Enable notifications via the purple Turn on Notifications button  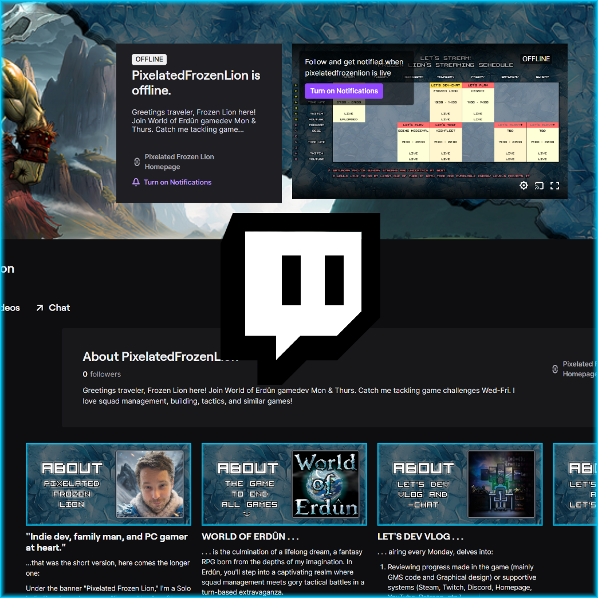[x=344, y=91]
